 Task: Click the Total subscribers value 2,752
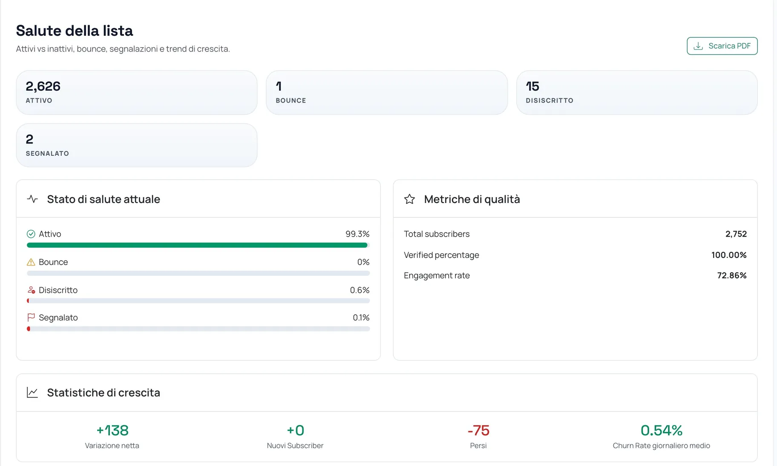pyautogui.click(x=736, y=234)
